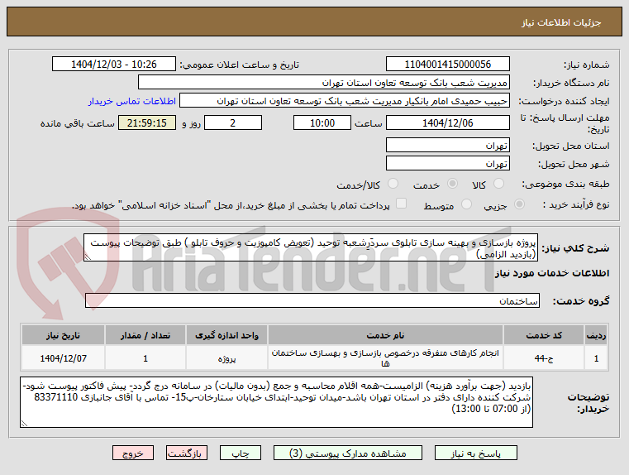Click the کد خدمت column header
Screen dimensions: 629x475
544,335
